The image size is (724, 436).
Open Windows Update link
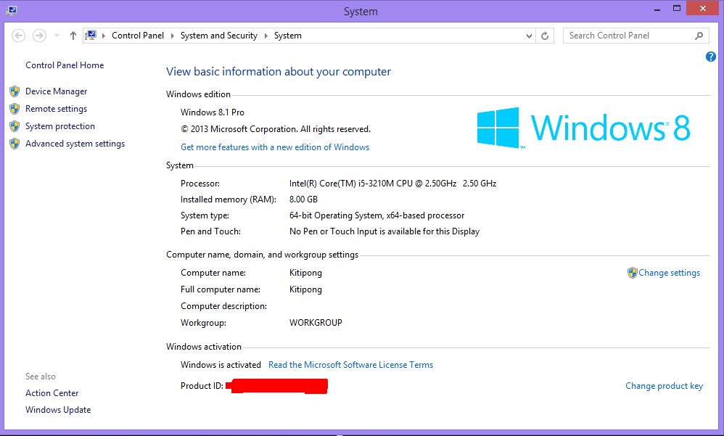pyautogui.click(x=58, y=410)
